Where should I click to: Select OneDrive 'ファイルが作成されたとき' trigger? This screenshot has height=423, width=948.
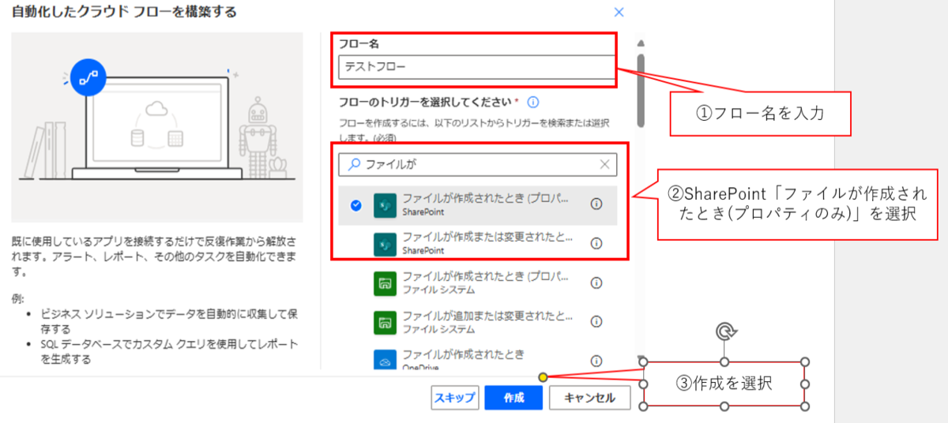pyautogui.click(x=477, y=357)
